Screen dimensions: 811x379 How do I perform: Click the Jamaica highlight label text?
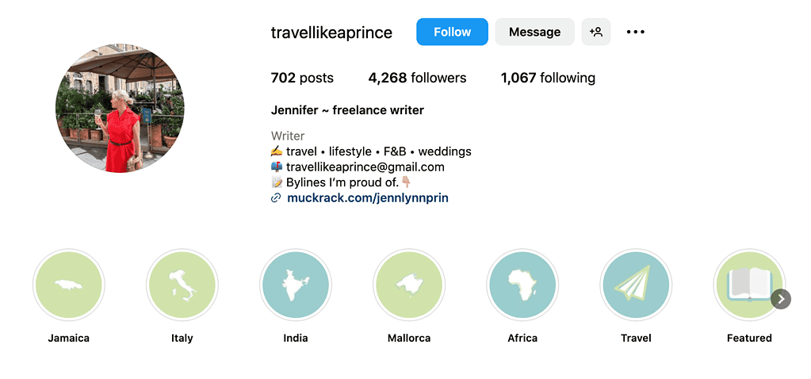69,338
